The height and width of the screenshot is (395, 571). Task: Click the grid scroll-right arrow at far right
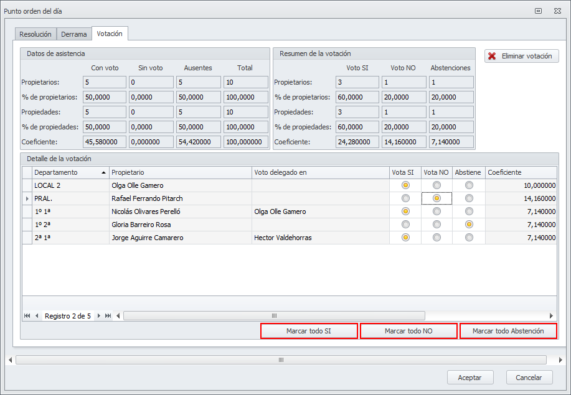pyautogui.click(x=551, y=316)
